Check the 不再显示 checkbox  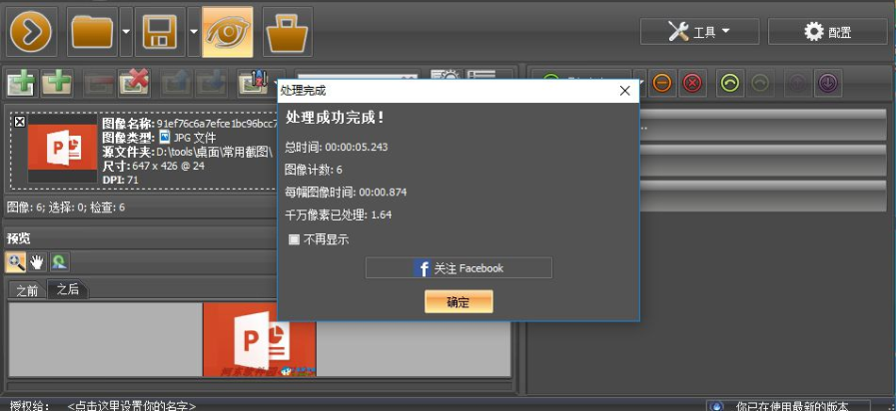[x=294, y=239]
